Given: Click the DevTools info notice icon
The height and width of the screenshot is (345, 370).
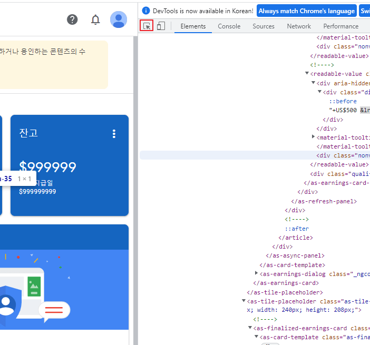Looking at the screenshot, I should (146, 11).
